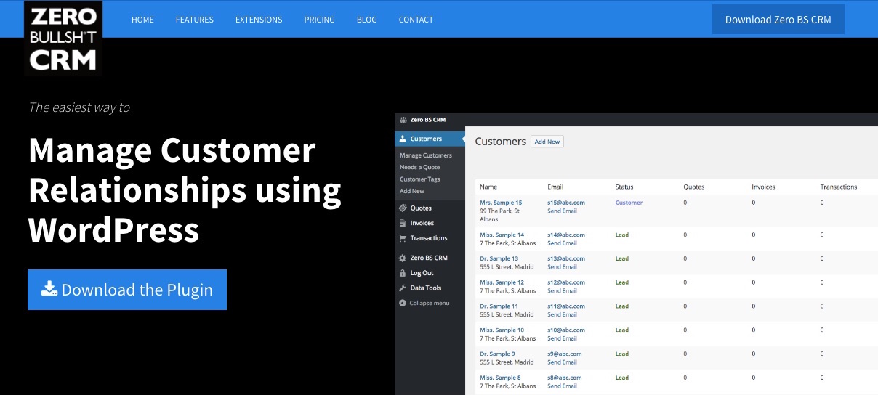Click the s15@abc.com email address

point(566,203)
